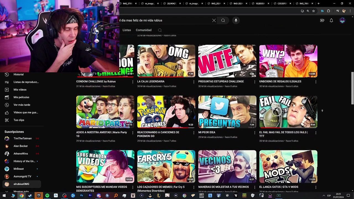This screenshot has height=199, width=354.
Task: Open the Chrome extensions puzzle icon
Action: [329, 11]
